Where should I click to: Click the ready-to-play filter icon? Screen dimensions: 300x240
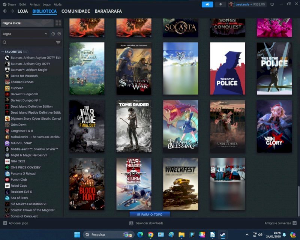[x=59, y=34]
